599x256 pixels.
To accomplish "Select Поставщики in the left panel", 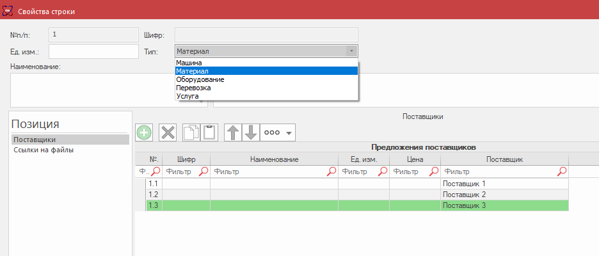I will pyautogui.click(x=35, y=140).
